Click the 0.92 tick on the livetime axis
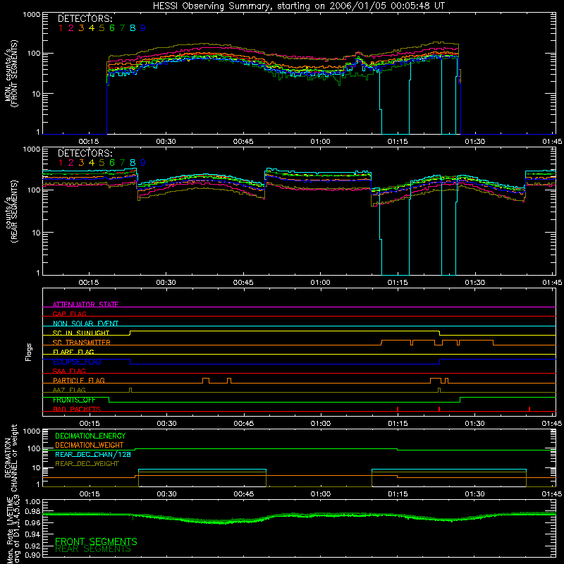This screenshot has width=564, height=564. click(32, 545)
